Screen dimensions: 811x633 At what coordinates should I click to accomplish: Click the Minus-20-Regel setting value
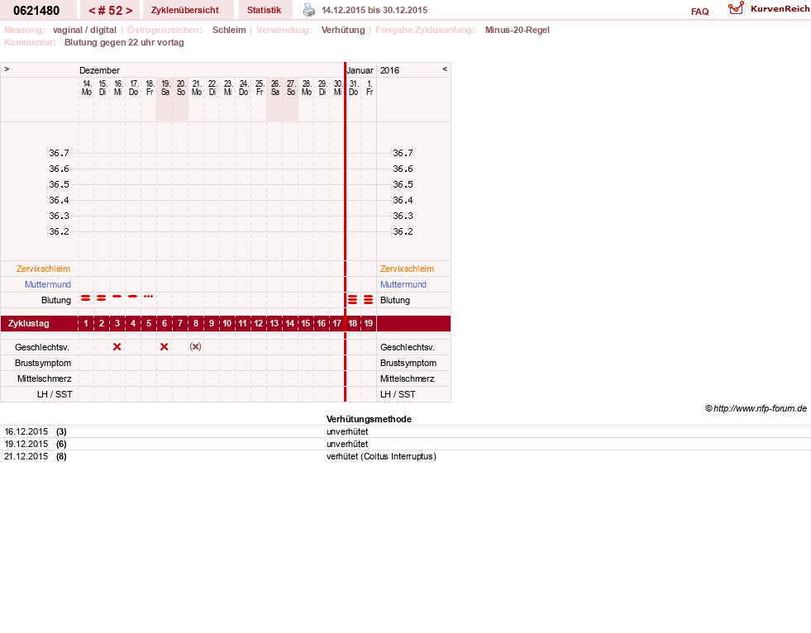(518, 30)
